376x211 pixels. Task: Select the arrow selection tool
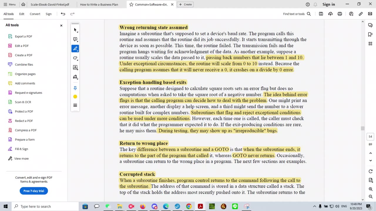coord(75,30)
